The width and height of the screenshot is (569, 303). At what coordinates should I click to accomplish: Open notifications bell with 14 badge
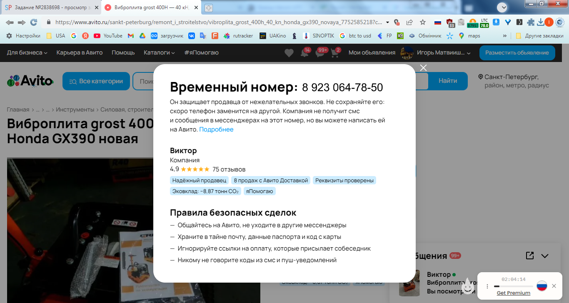pos(305,52)
